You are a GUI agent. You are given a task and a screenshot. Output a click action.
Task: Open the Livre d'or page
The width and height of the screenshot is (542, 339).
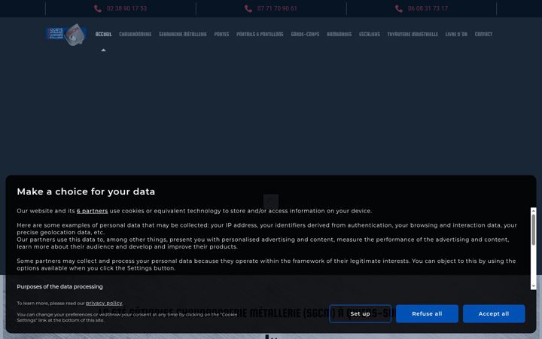click(x=456, y=34)
